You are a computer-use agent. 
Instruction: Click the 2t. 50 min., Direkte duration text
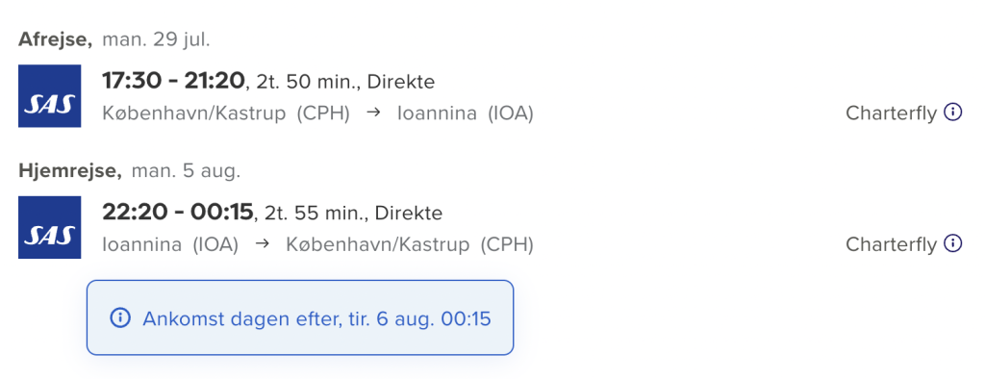coord(345,82)
